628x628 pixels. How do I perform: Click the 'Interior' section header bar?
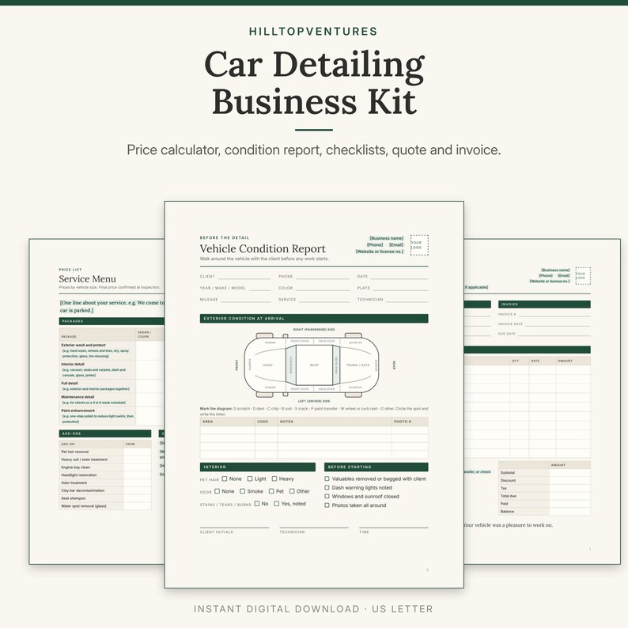click(x=258, y=467)
